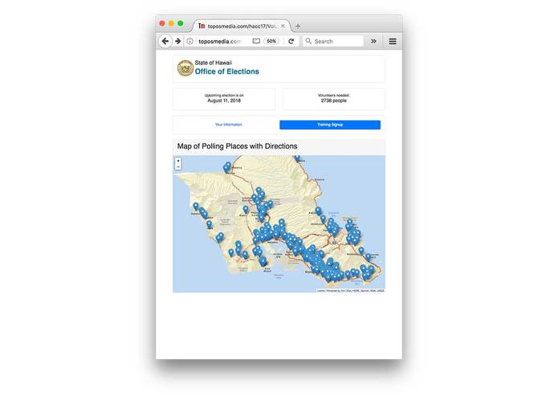Click the search magnifier icon
The image size is (558, 396).
click(x=308, y=41)
